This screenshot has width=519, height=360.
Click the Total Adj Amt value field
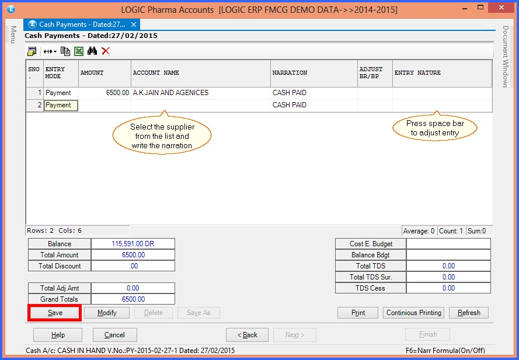[133, 288]
